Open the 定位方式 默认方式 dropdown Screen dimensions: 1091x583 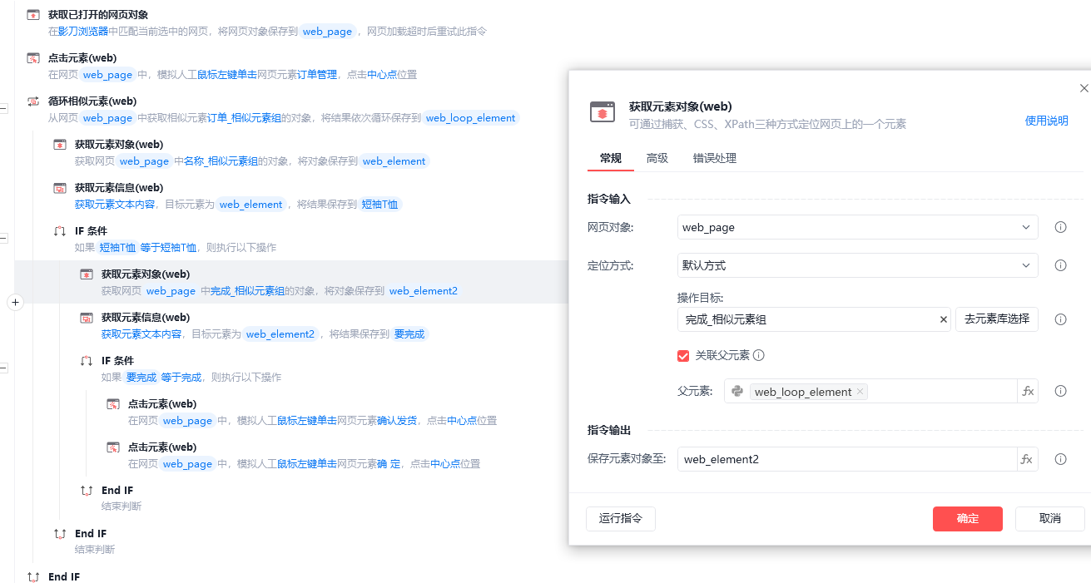pos(858,265)
